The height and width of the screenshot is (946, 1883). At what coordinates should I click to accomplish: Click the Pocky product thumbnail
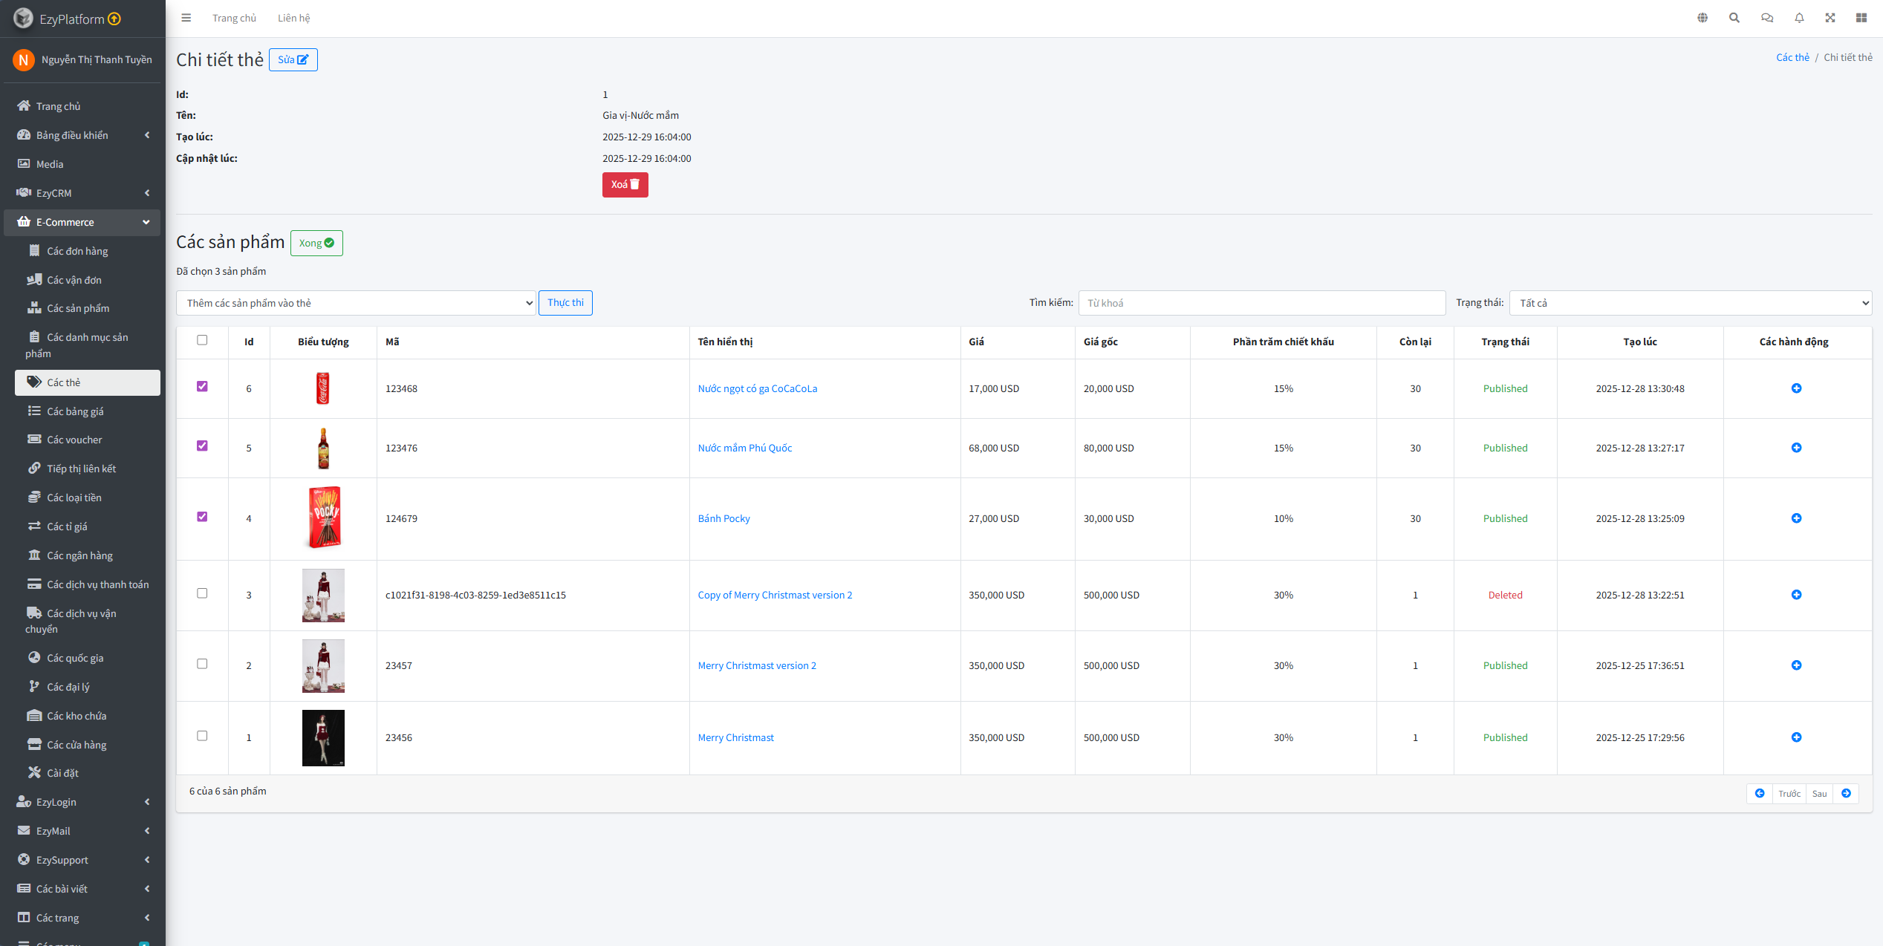pyautogui.click(x=324, y=518)
